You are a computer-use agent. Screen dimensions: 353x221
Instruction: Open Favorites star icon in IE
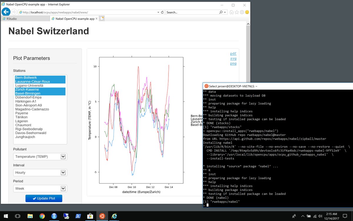tap(237, 12)
